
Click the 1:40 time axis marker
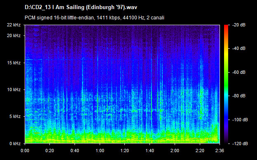click(x=150, y=151)
